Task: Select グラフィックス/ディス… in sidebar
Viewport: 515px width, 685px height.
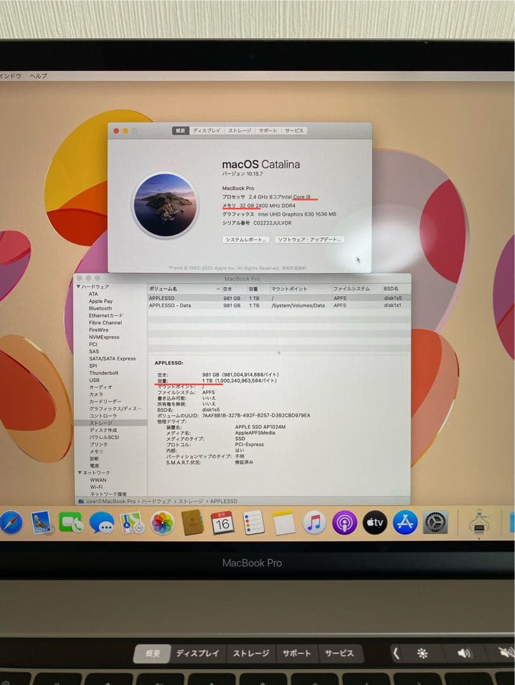Action: pyautogui.click(x=116, y=408)
